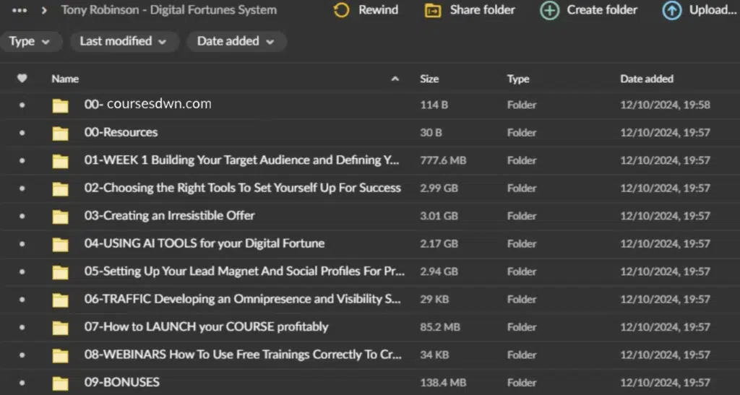Click the 138.4 MB size value
The image size is (740, 395).
443,383
